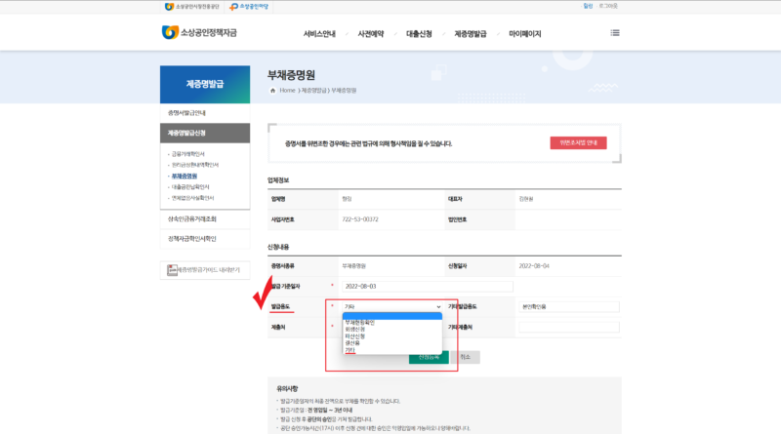
Task: Select the 신청일자 value 2022-08-04
Action: (534, 266)
